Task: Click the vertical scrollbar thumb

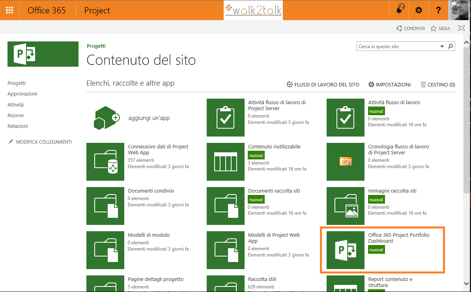Action: 467,120
